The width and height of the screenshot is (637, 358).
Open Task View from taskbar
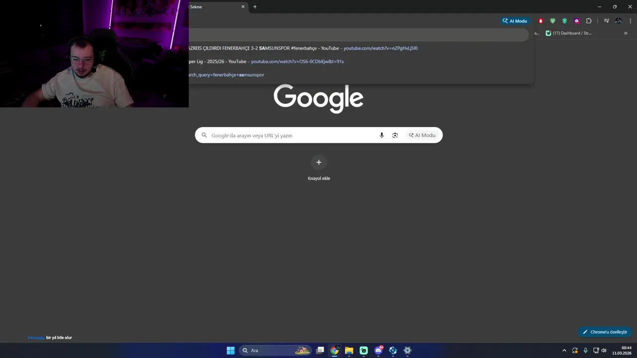(x=320, y=351)
